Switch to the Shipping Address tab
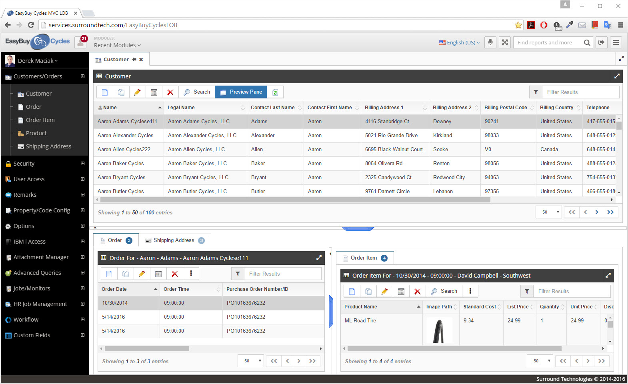The width and height of the screenshot is (628, 384). [175, 240]
